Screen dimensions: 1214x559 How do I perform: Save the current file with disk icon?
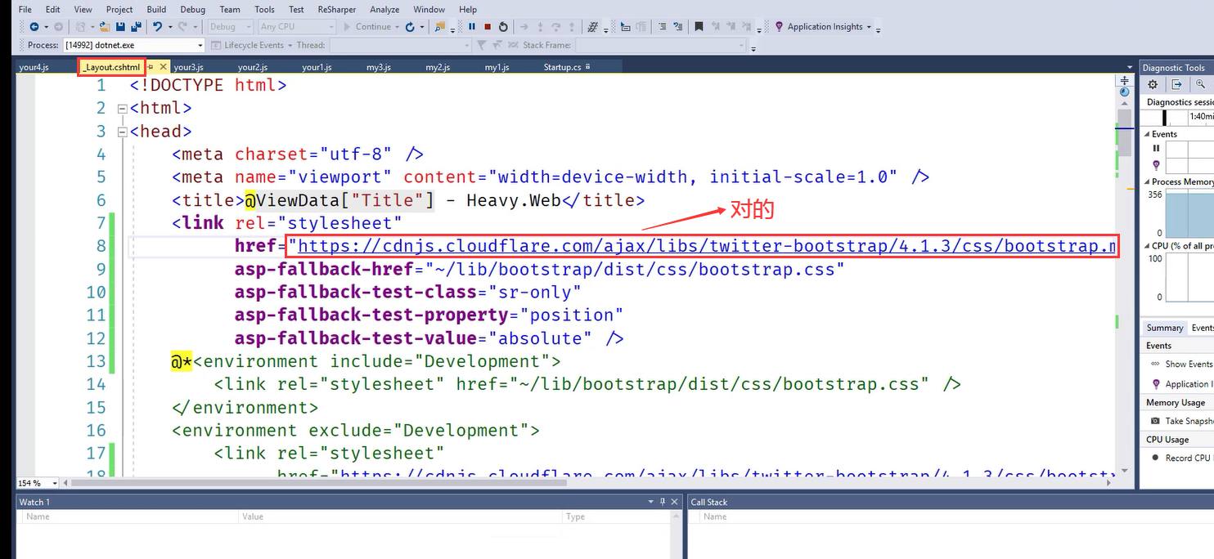121,27
